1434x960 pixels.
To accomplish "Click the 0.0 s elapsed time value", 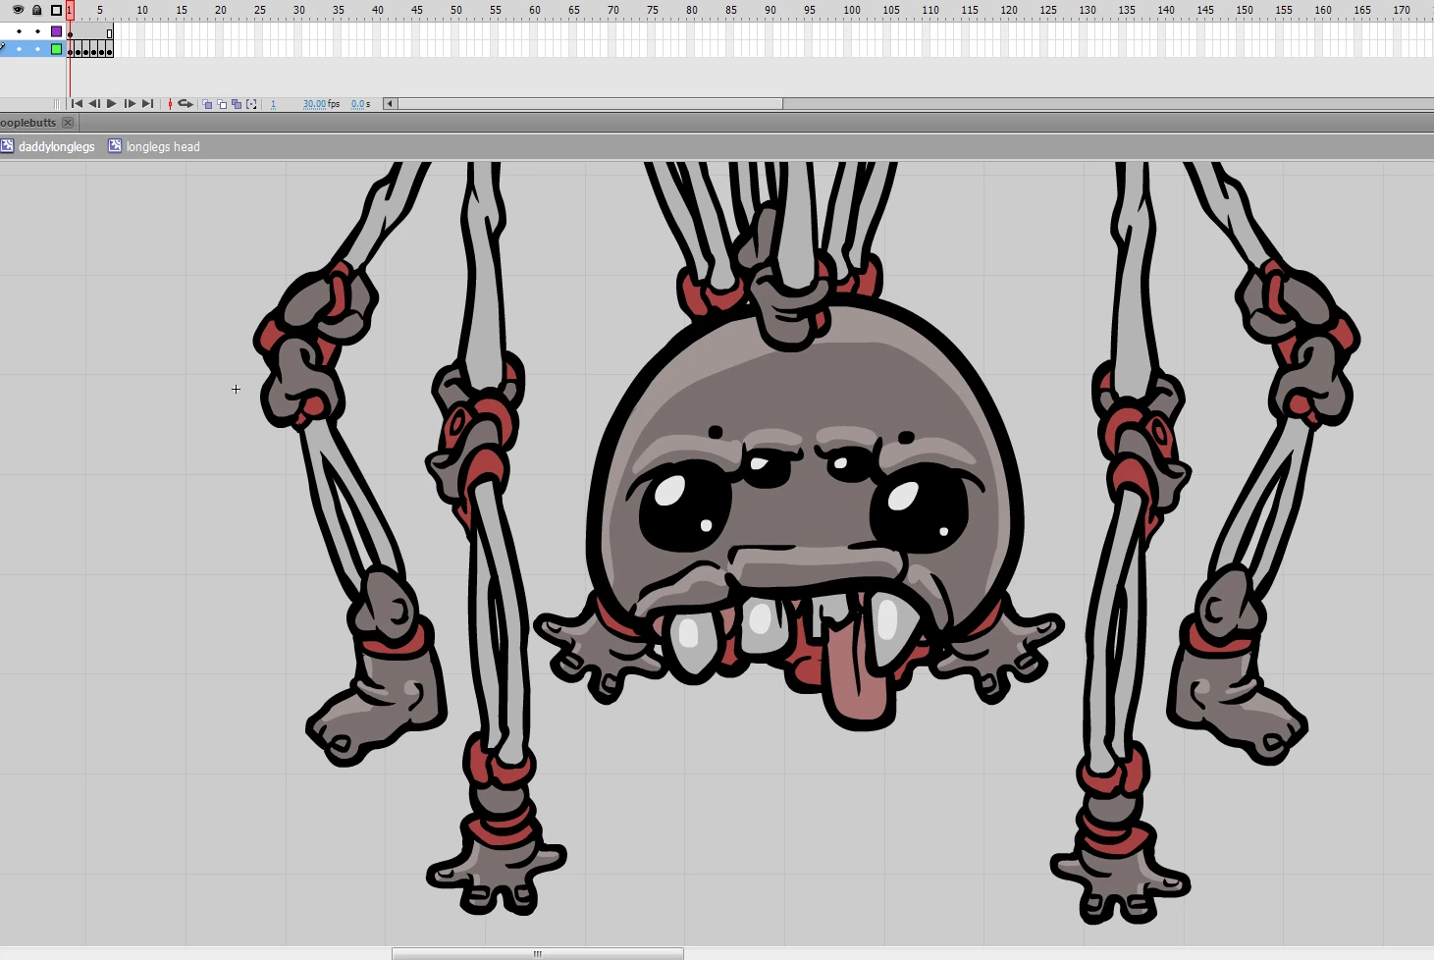I will pyautogui.click(x=358, y=104).
